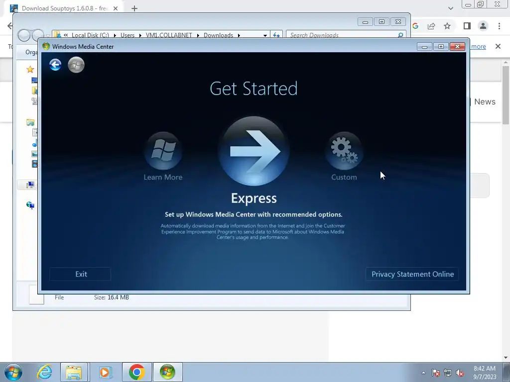Image resolution: width=510 pixels, height=382 pixels.
Task: Open the Learn More Windows orb
Action: pyautogui.click(x=163, y=151)
